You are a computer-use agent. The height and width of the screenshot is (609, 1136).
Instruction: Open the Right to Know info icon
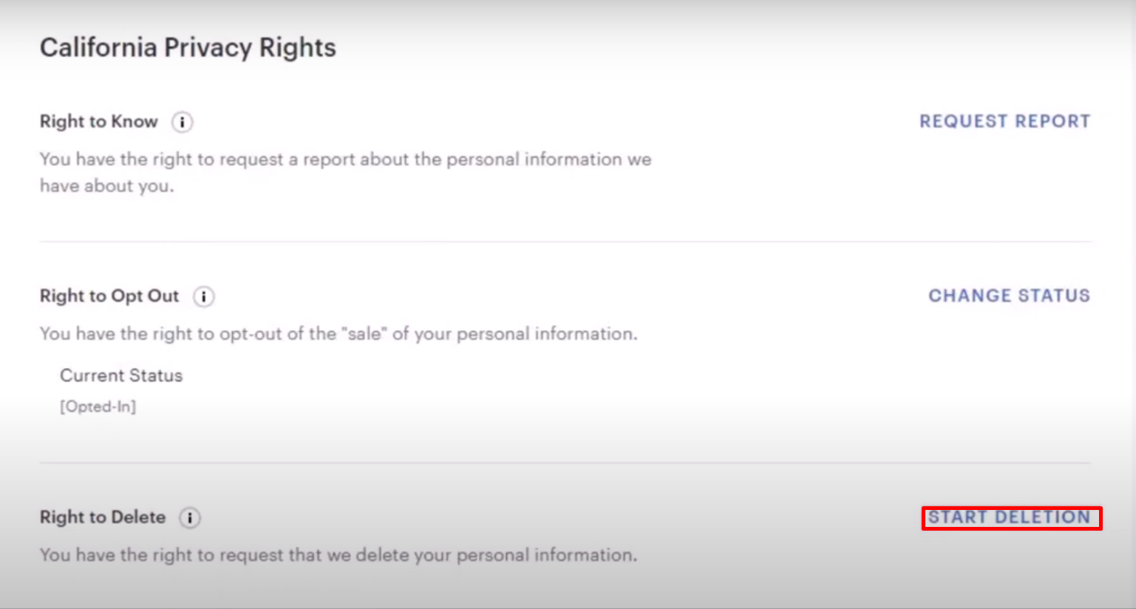pyautogui.click(x=183, y=122)
